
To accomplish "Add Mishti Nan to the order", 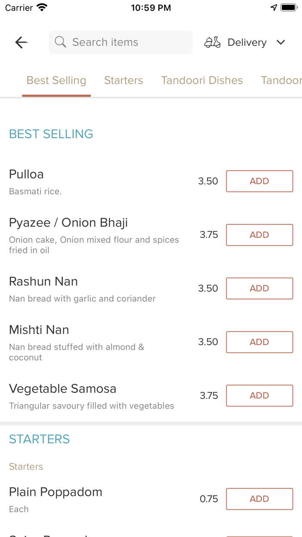I will point(260,342).
